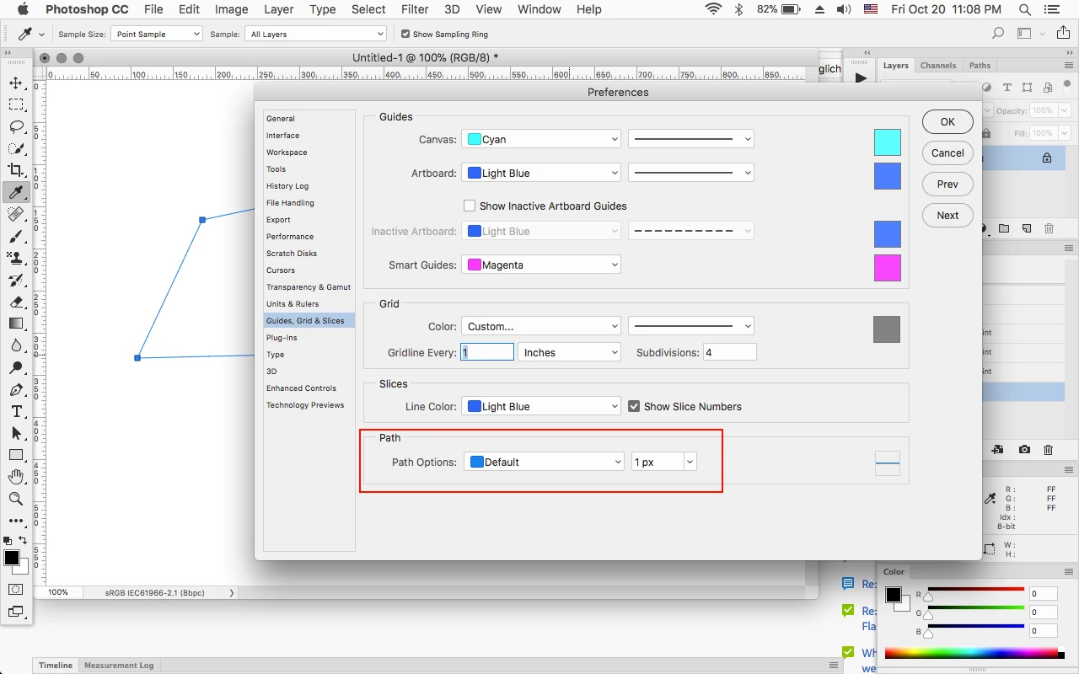
Task: Open the Layer menu
Action: tap(276, 9)
